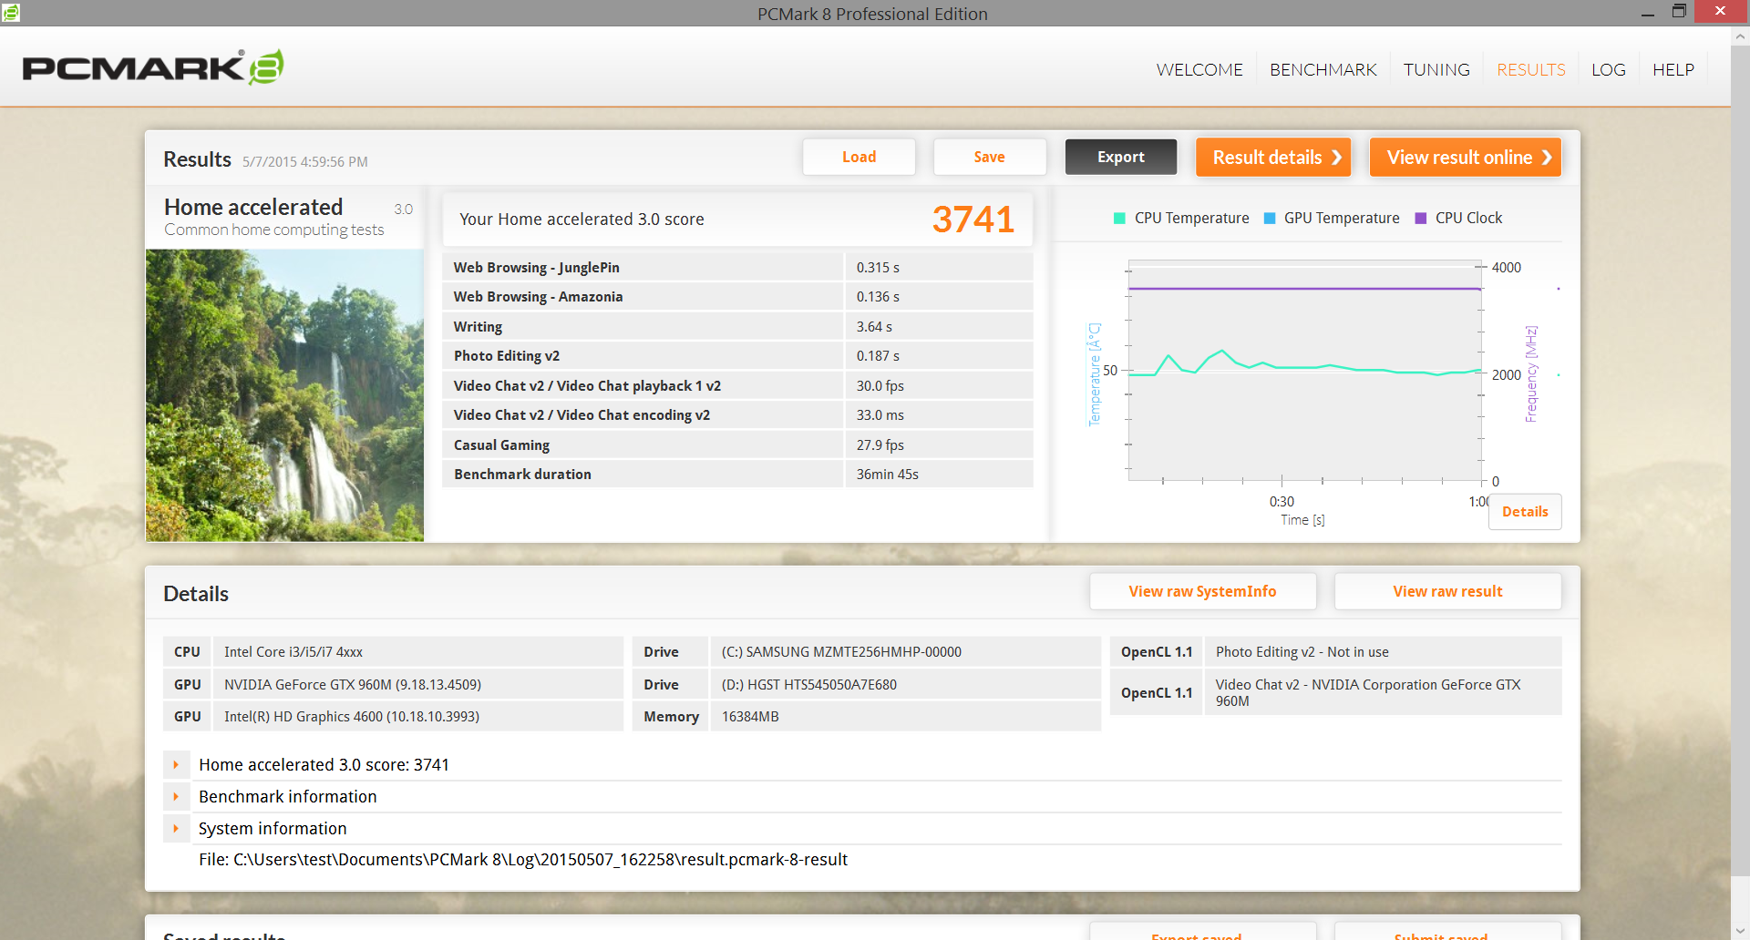Click the result file path text

[x=523, y=860]
